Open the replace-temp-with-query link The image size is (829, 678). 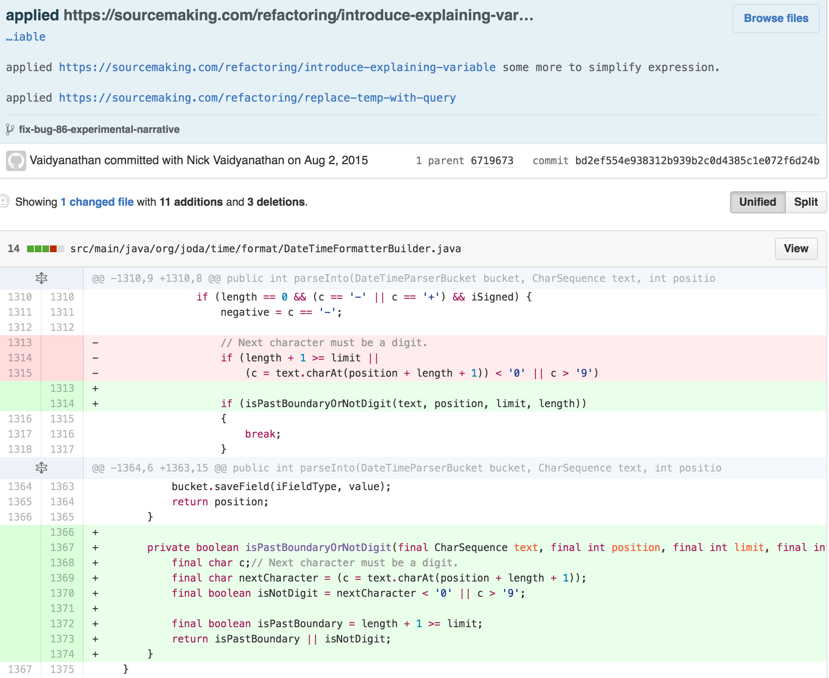tap(257, 98)
